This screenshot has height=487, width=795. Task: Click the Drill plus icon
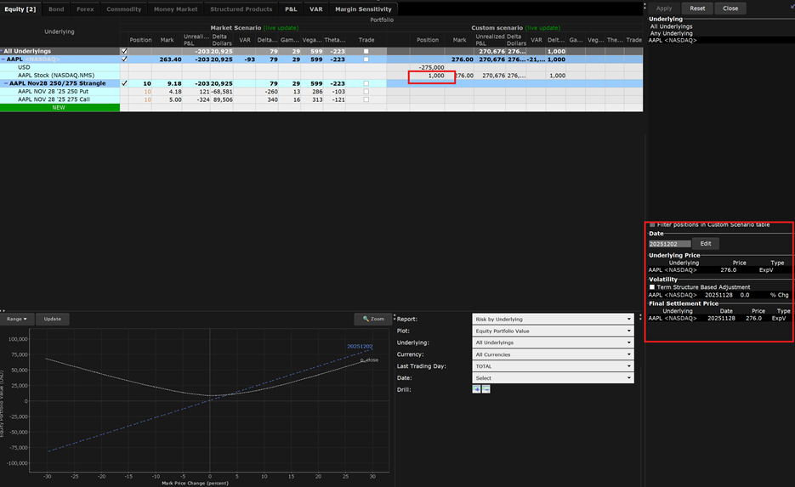[x=476, y=389]
